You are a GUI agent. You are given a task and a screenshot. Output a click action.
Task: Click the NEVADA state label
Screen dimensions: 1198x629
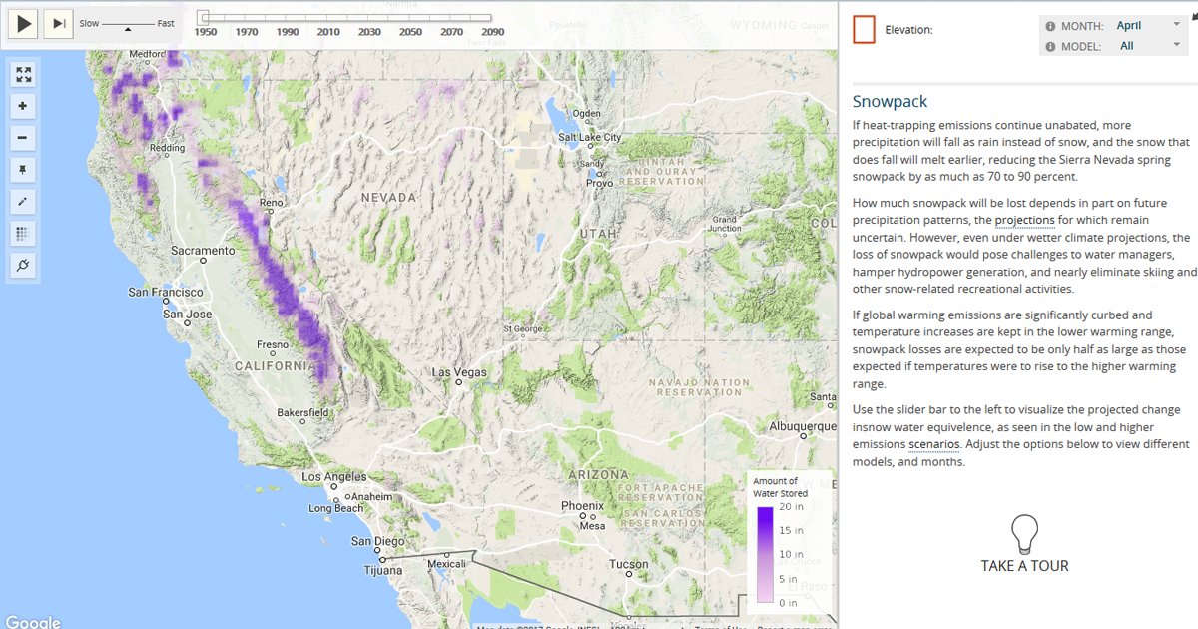pyautogui.click(x=389, y=198)
